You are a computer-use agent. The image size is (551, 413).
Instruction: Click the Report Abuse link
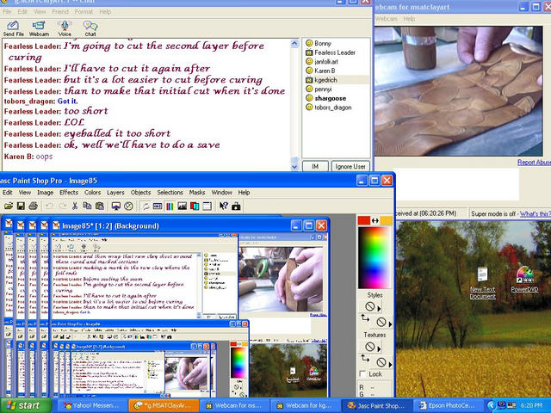click(534, 163)
